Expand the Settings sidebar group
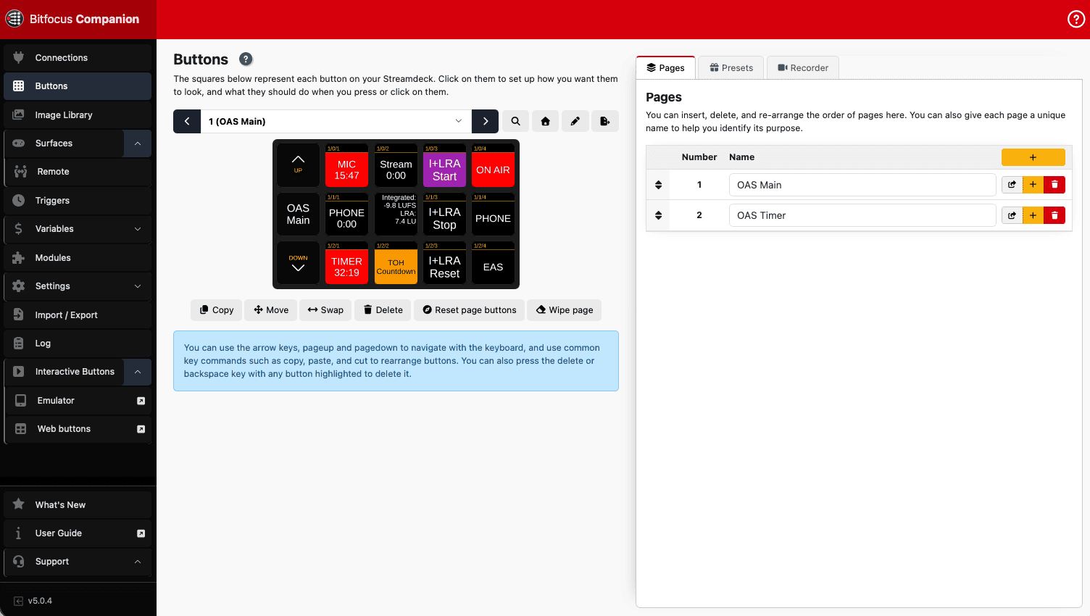The height and width of the screenshot is (616, 1090). tap(138, 286)
